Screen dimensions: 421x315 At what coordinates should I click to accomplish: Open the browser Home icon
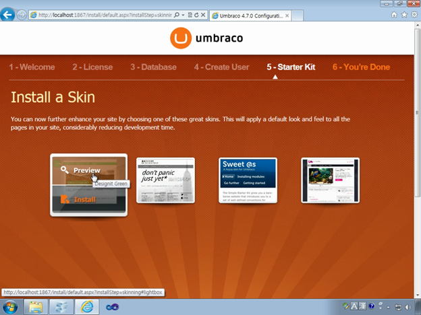[394, 15]
